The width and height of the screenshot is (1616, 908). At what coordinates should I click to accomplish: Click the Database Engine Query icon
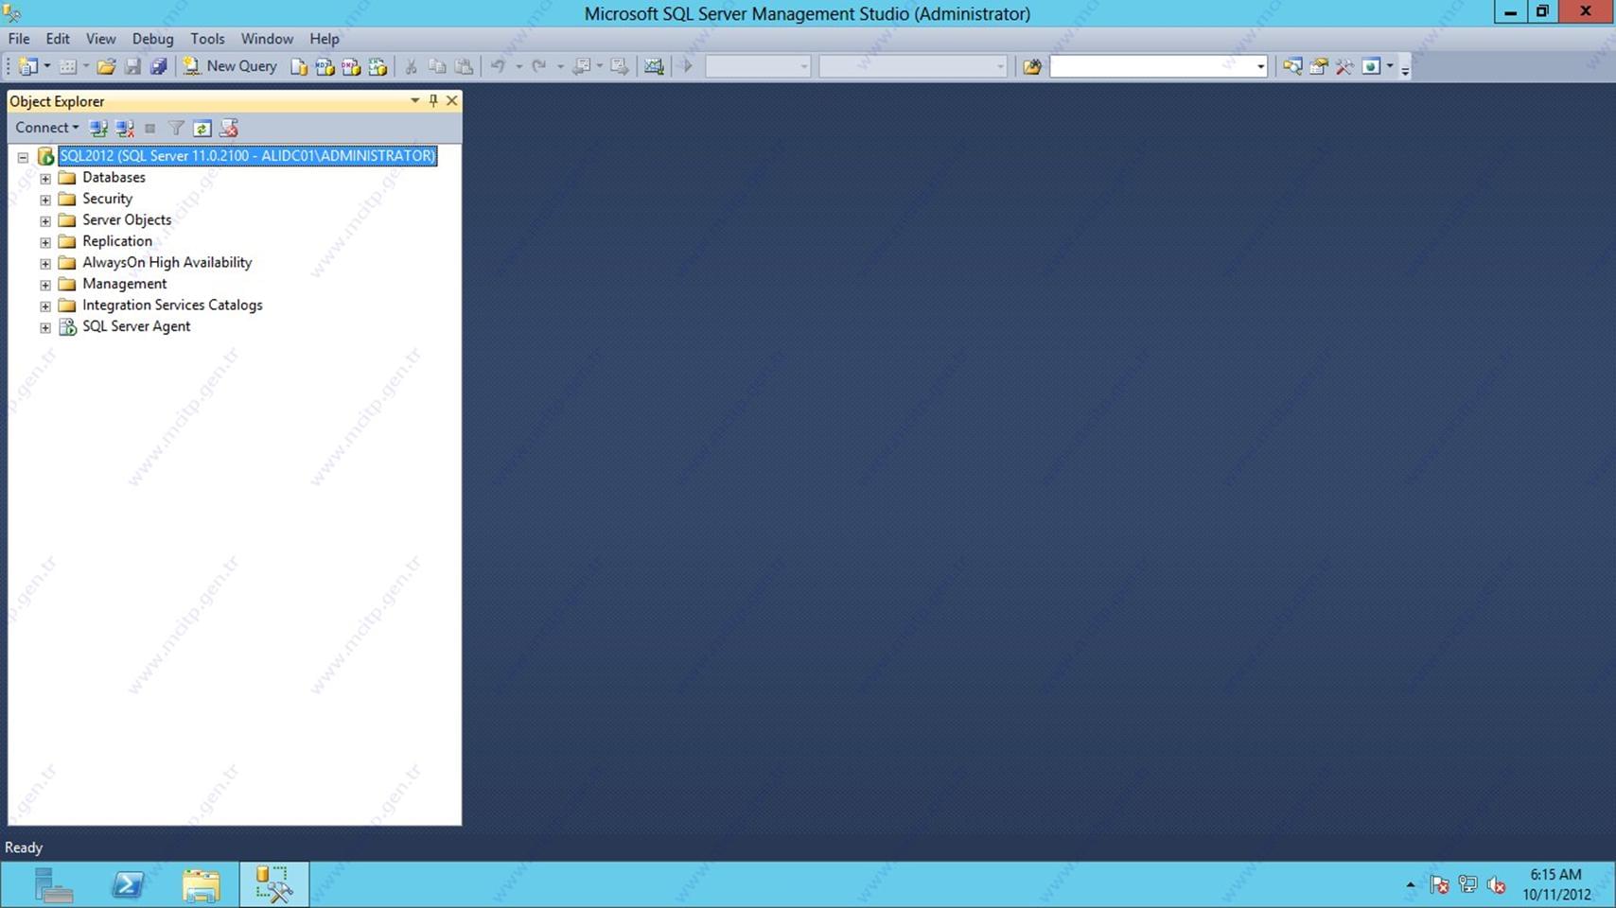click(299, 66)
